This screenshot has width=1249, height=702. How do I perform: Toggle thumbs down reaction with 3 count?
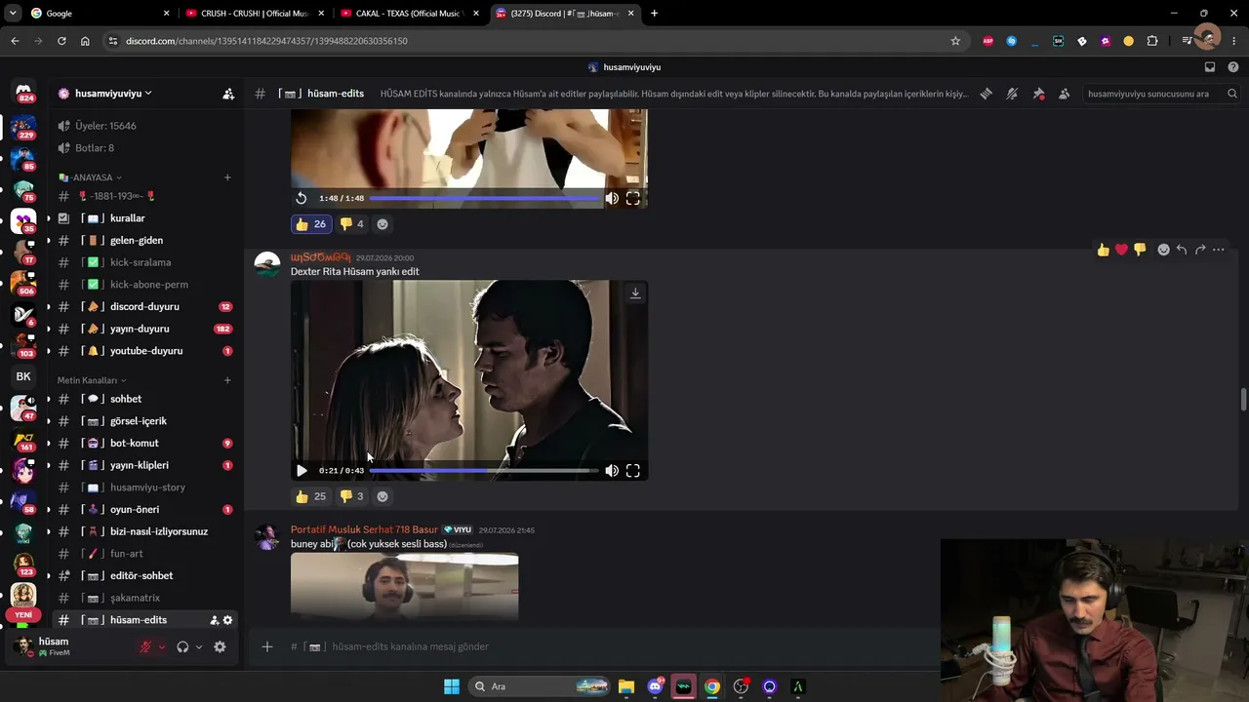351,496
